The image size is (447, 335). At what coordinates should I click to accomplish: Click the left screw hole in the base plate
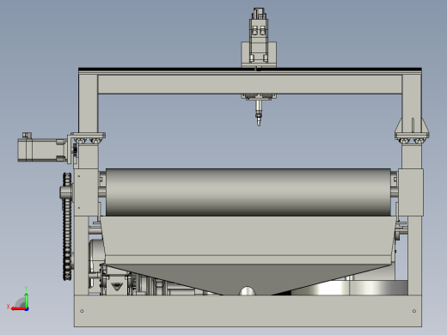pyautogui.click(x=82, y=311)
